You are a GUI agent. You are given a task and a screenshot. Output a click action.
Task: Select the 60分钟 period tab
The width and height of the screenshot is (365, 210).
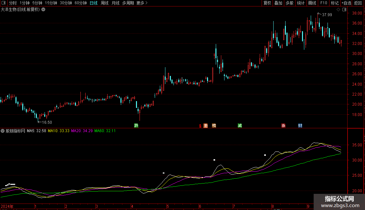click(80, 3)
